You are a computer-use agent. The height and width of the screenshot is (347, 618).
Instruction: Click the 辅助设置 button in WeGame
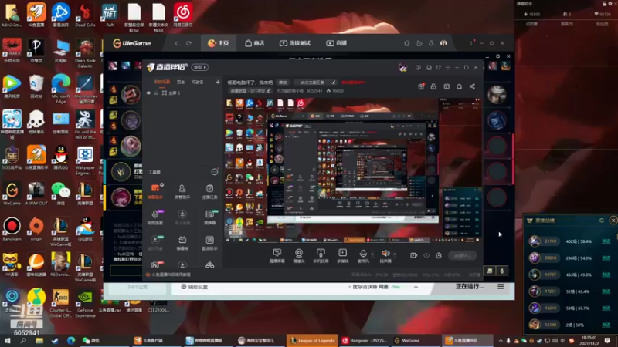point(195,287)
